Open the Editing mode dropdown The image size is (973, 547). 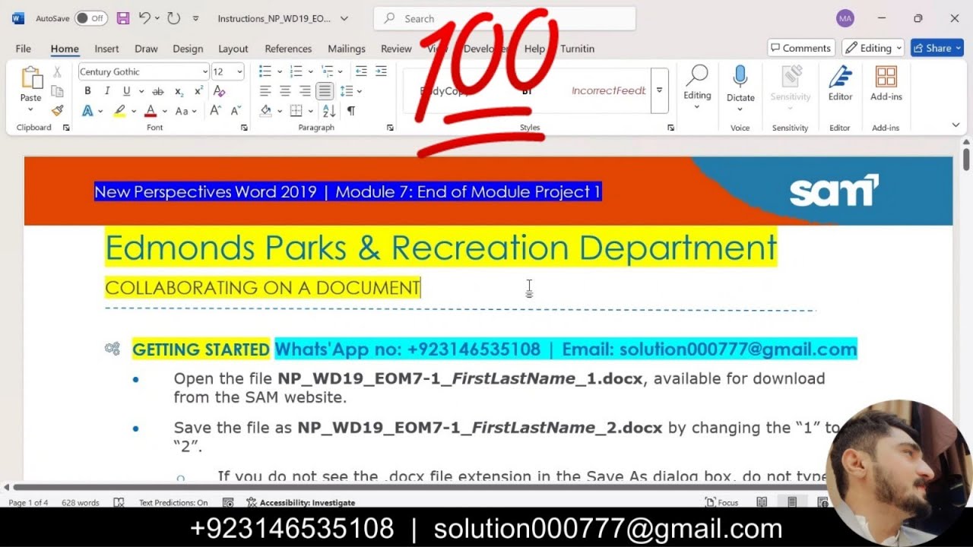pyautogui.click(x=873, y=48)
